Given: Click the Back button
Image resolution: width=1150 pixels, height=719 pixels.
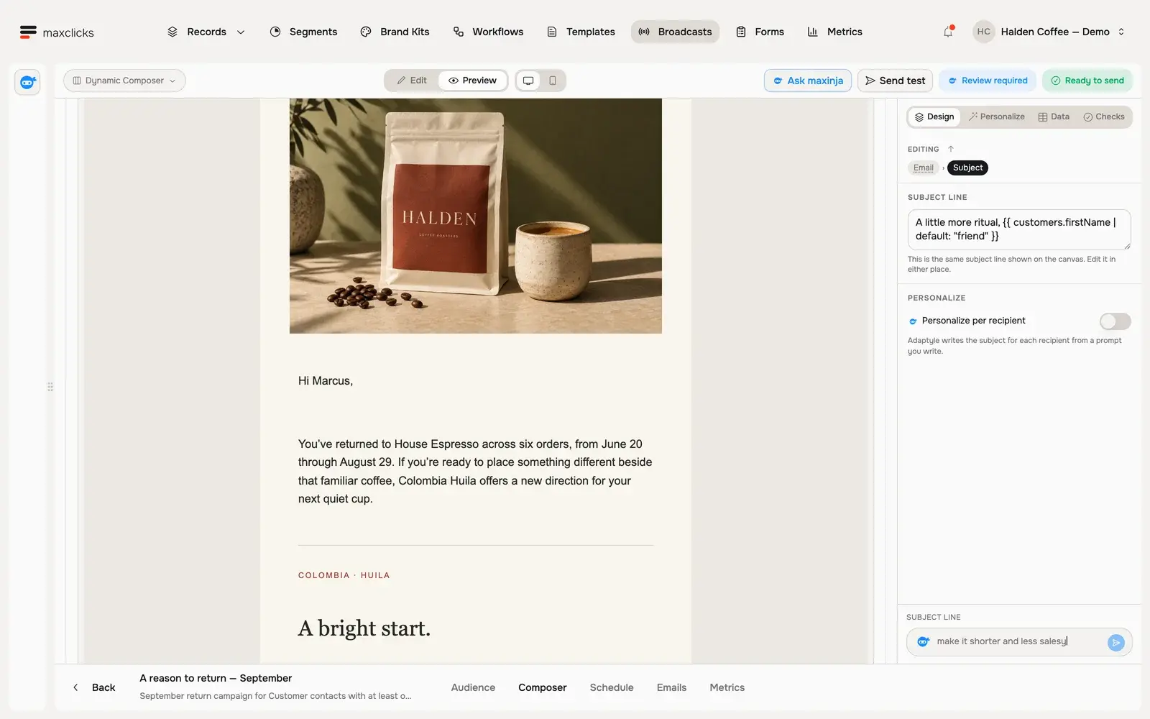Looking at the screenshot, I should coord(94,687).
